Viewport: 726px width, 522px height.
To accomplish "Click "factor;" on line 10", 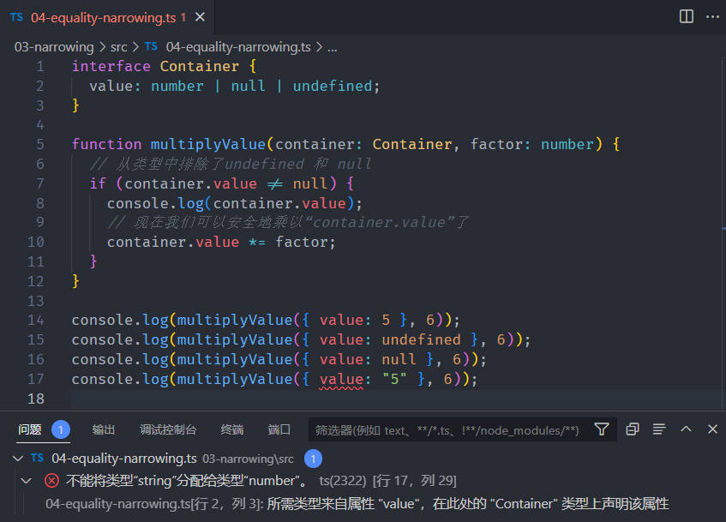I will (x=305, y=243).
